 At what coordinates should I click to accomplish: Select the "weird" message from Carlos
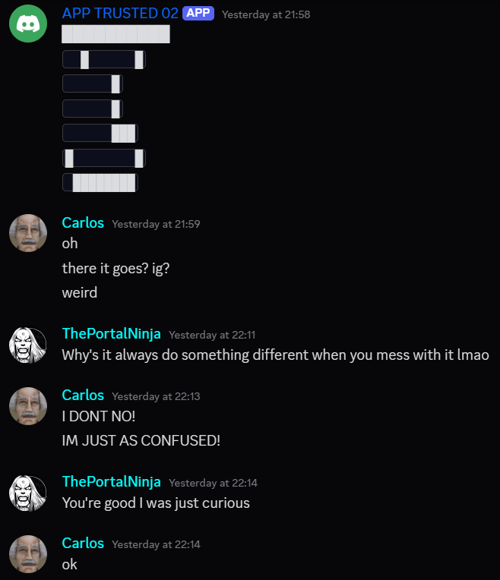point(80,293)
